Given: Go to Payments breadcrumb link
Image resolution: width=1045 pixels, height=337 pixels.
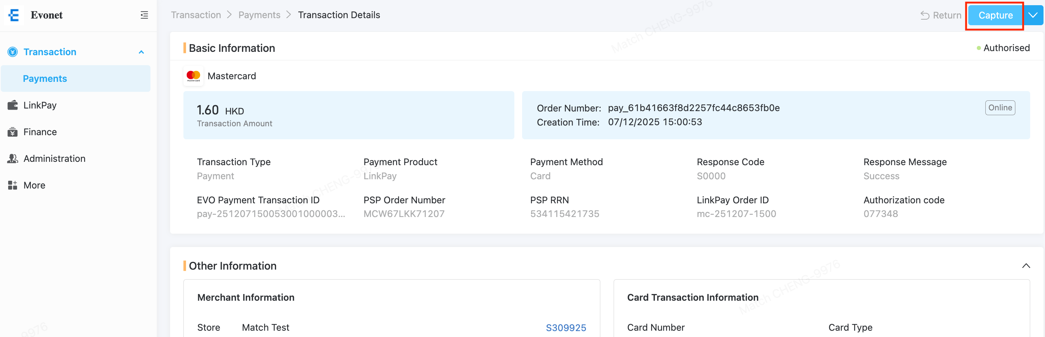Looking at the screenshot, I should pyautogui.click(x=259, y=15).
